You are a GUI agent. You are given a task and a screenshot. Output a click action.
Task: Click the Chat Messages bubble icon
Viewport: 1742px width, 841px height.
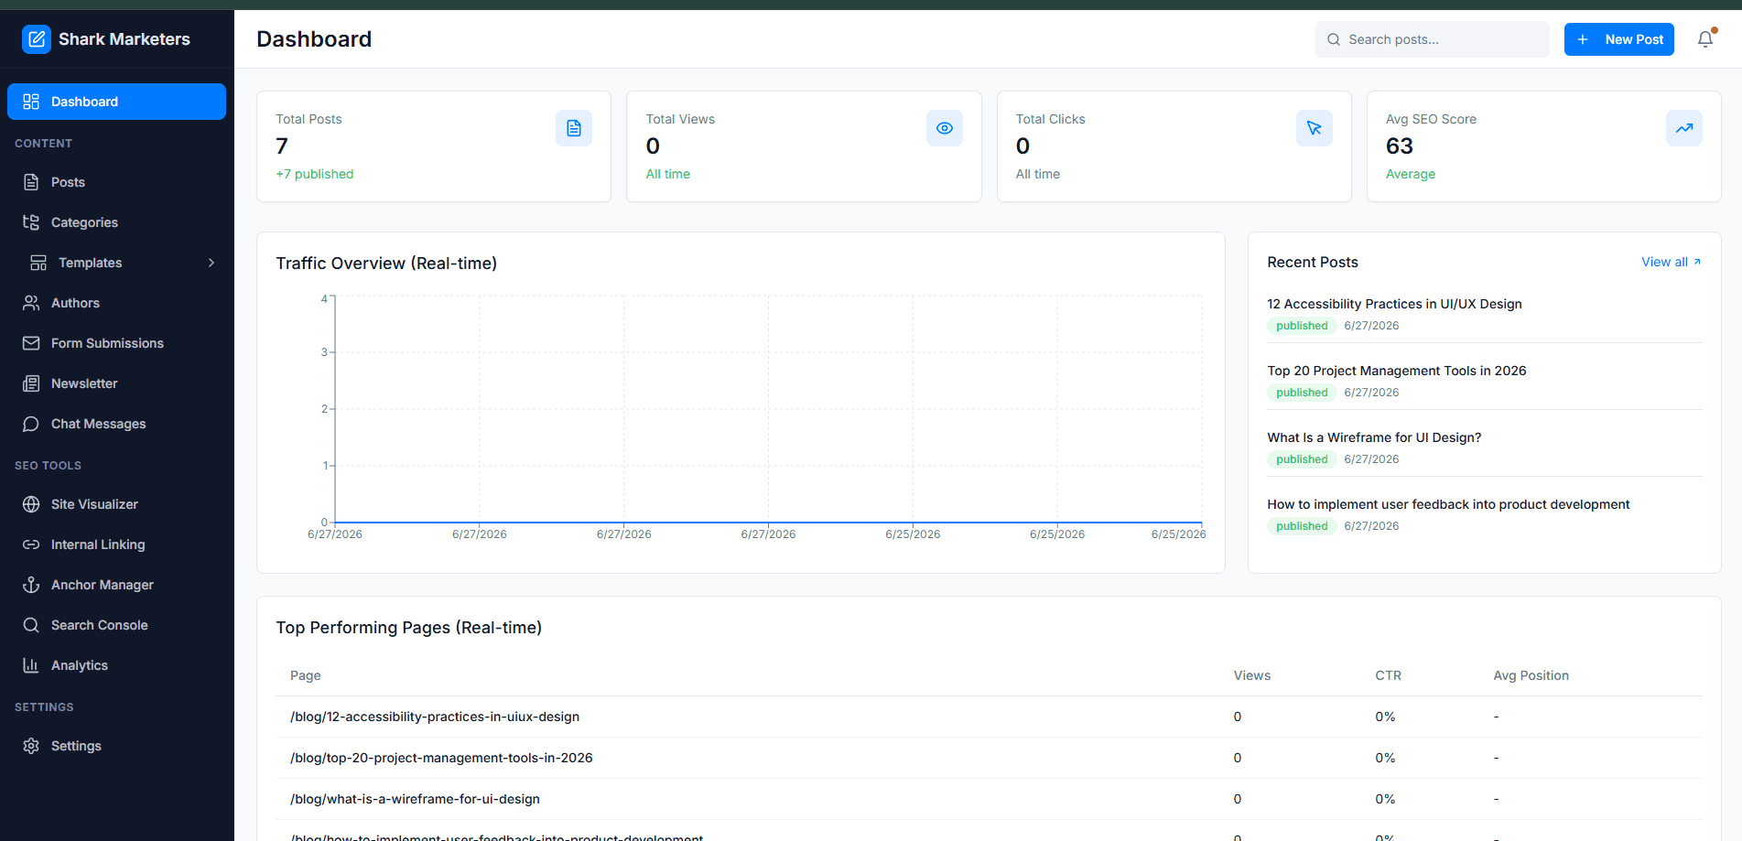click(31, 424)
